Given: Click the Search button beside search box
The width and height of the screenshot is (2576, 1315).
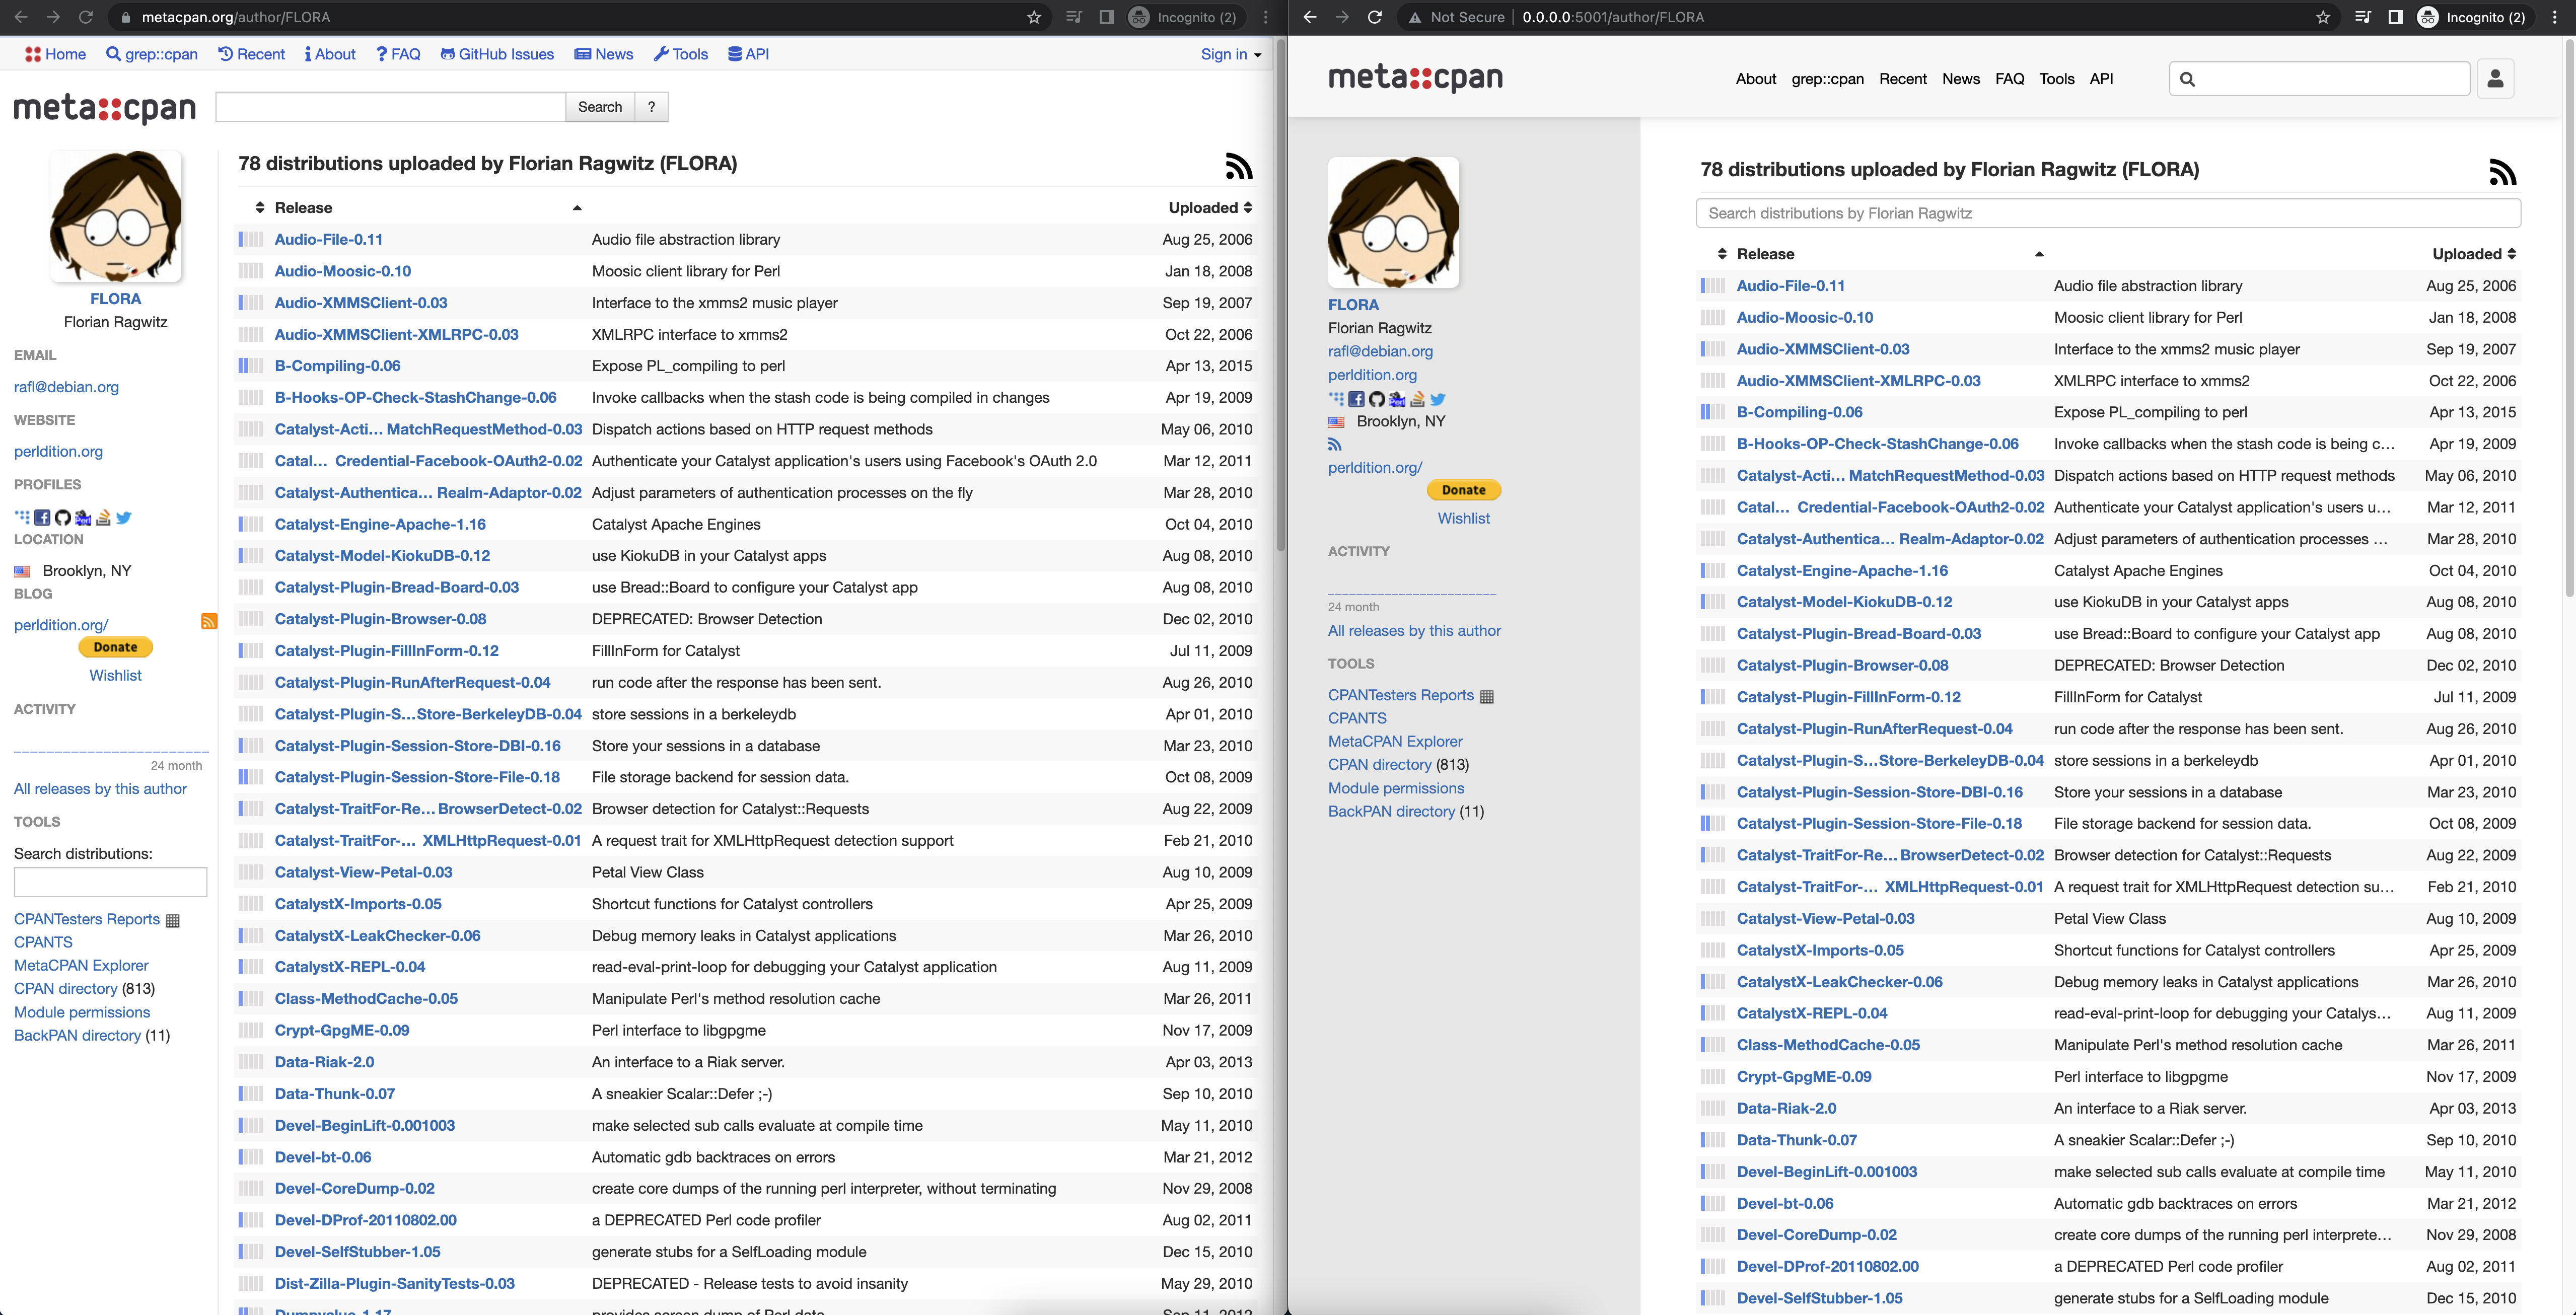Looking at the screenshot, I should click(x=600, y=107).
